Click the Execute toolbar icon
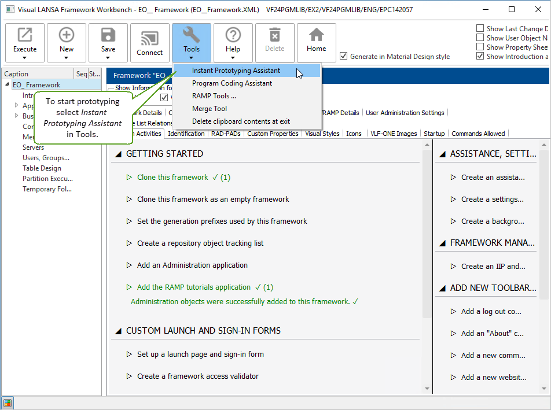This screenshot has height=410, width=551. pyautogui.click(x=25, y=36)
